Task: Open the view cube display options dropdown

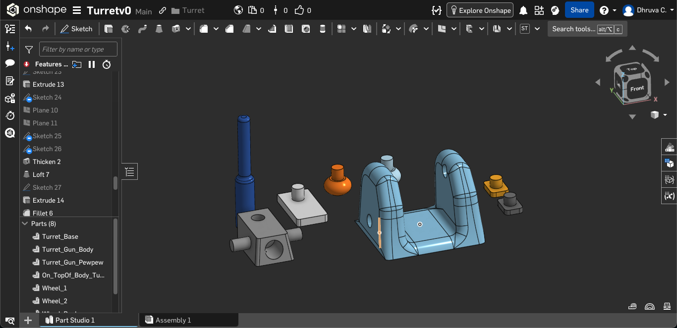Action: tap(665, 115)
